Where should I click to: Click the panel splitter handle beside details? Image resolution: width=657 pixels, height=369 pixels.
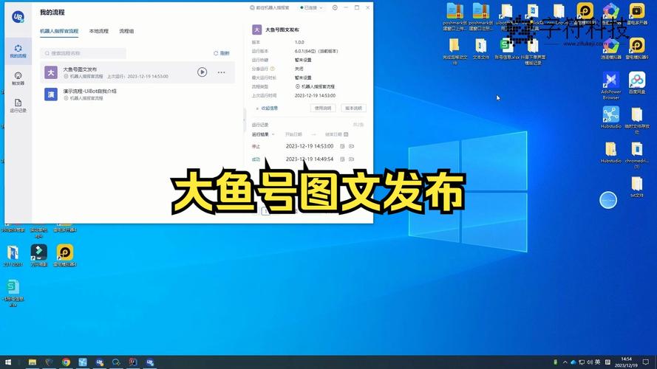(245, 120)
